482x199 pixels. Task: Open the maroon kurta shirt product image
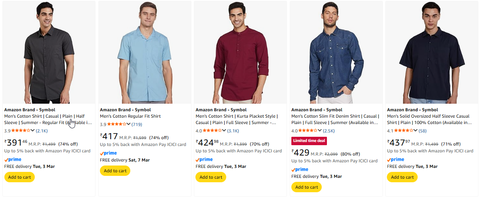tap(240, 52)
